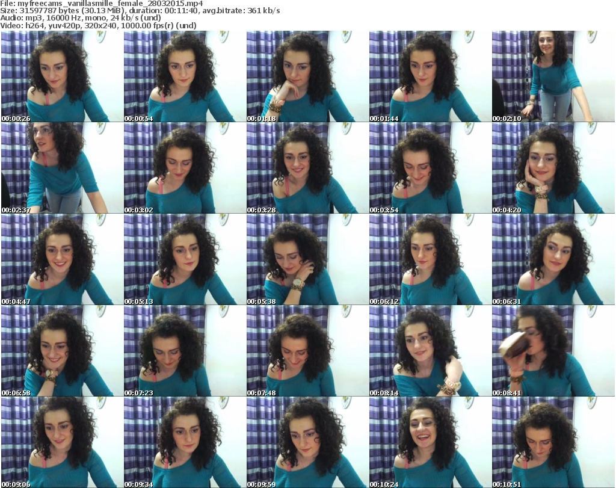Select the thumbnail labeled 00:05:13
Screen dimensions: 616x488
(x=185, y=259)
